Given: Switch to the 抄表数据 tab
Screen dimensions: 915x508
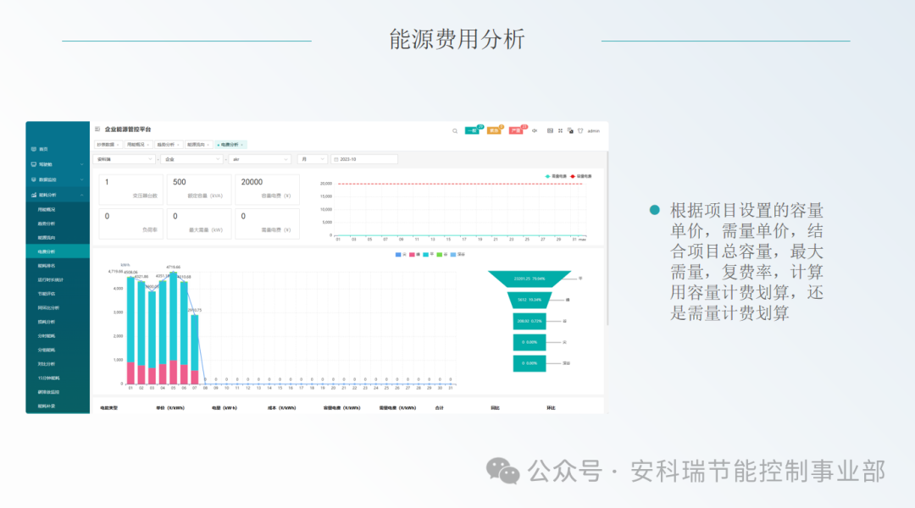Looking at the screenshot, I should tap(108, 145).
